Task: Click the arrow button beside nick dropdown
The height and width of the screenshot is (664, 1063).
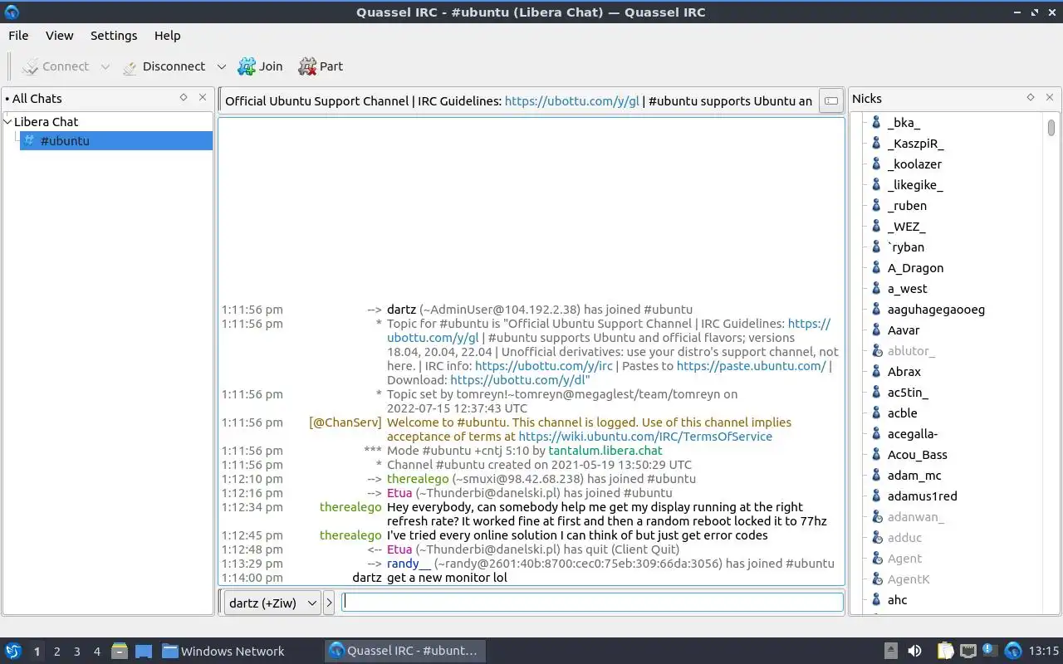Action: click(x=329, y=603)
